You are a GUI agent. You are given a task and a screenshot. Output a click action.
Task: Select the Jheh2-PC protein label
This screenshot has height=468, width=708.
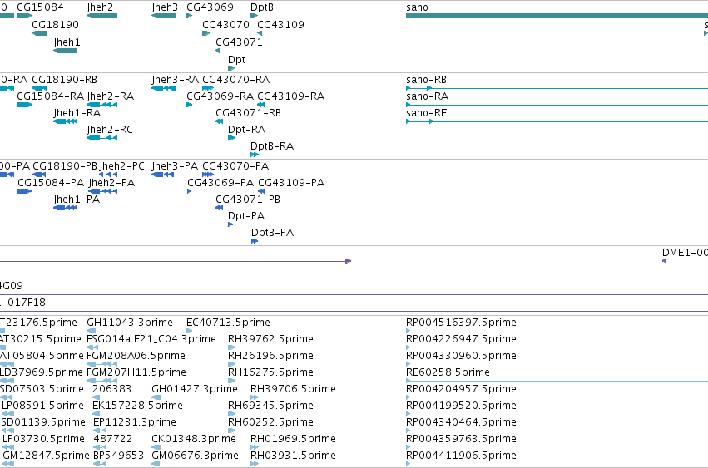point(122,166)
